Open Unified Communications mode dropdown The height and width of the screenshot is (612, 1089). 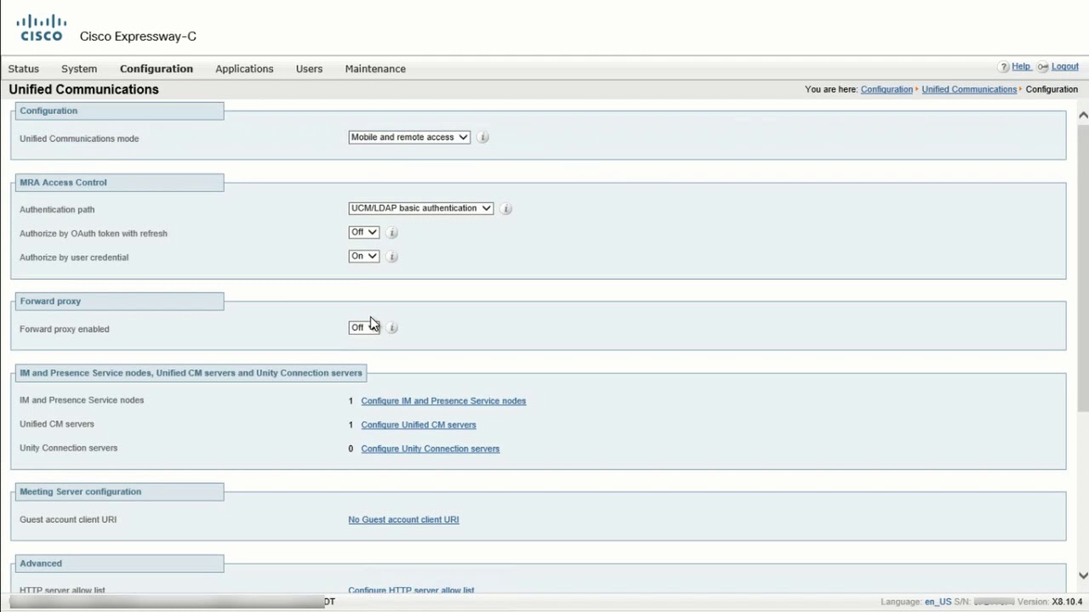coord(409,137)
